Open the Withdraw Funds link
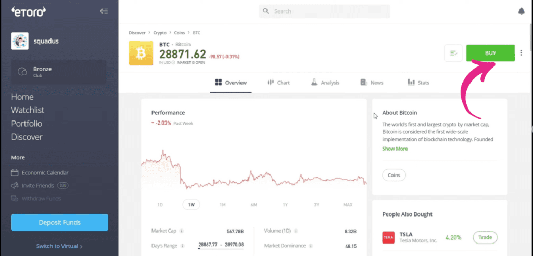Screen dimensions: 533x256 (42, 199)
